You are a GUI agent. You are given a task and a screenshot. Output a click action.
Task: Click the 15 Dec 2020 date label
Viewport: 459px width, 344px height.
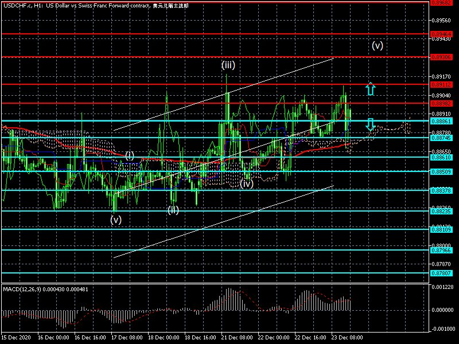tap(16, 338)
